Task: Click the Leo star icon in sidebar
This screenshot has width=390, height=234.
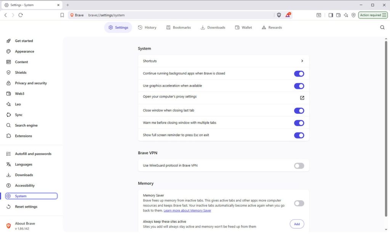Action: click(x=8, y=104)
